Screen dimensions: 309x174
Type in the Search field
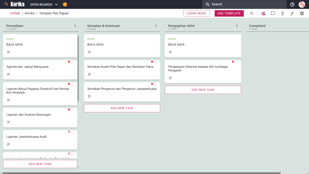coord(244,4)
